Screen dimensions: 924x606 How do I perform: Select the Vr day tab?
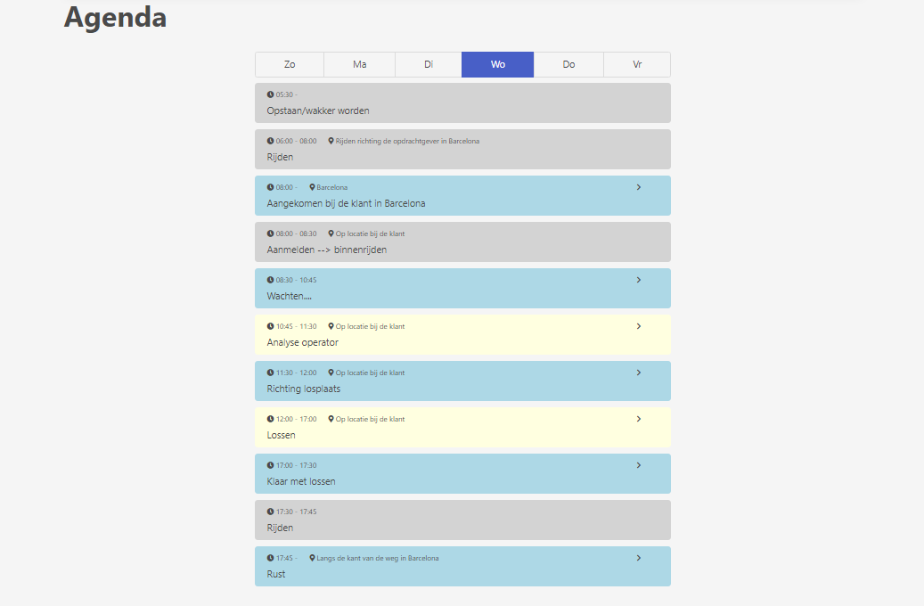click(637, 64)
